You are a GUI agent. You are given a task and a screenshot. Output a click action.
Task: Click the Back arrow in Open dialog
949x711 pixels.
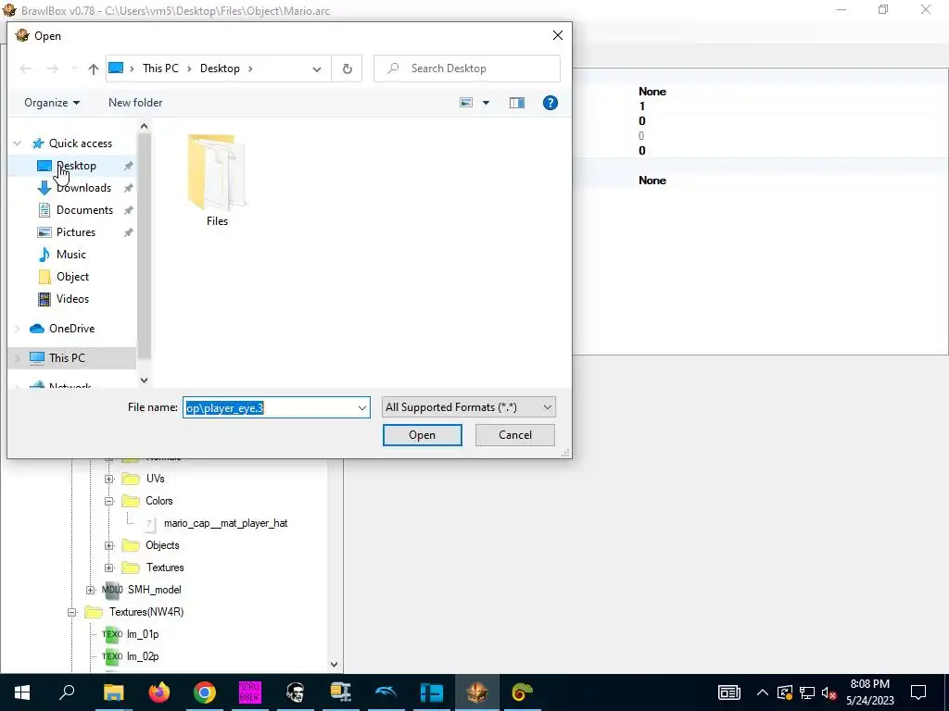coord(25,69)
